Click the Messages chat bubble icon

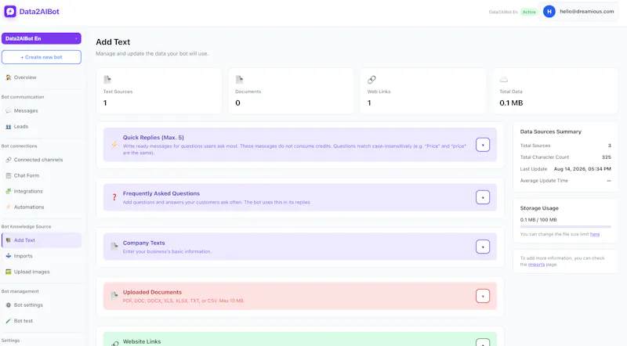pyautogui.click(x=9, y=110)
